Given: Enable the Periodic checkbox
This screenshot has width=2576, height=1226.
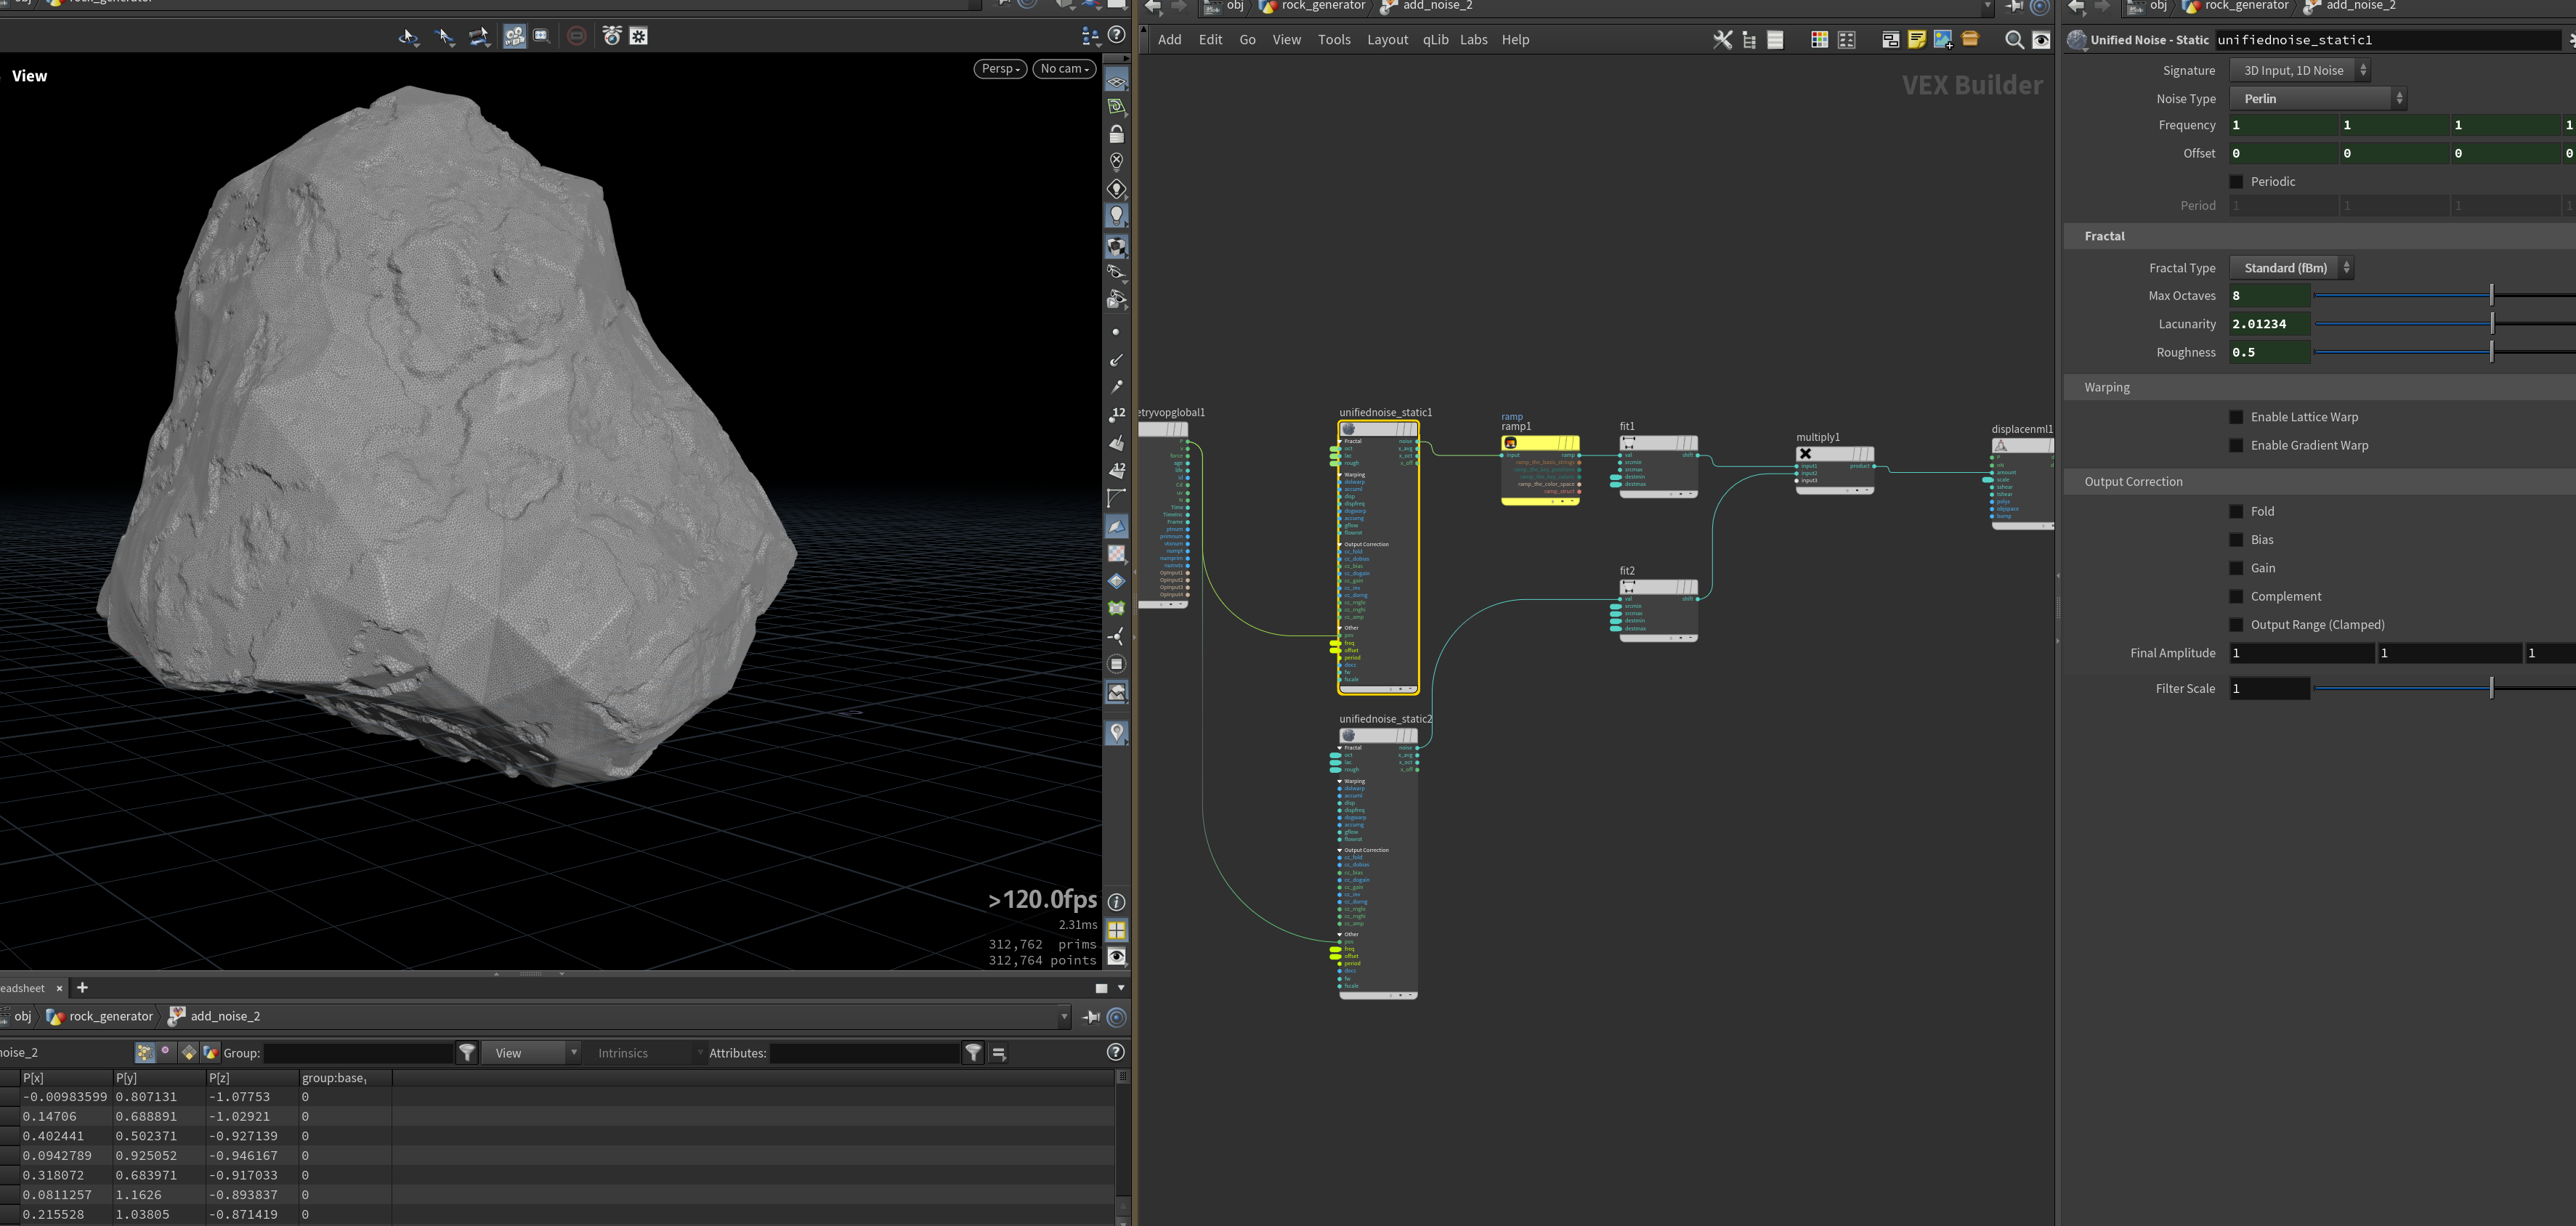Looking at the screenshot, I should (x=2236, y=181).
